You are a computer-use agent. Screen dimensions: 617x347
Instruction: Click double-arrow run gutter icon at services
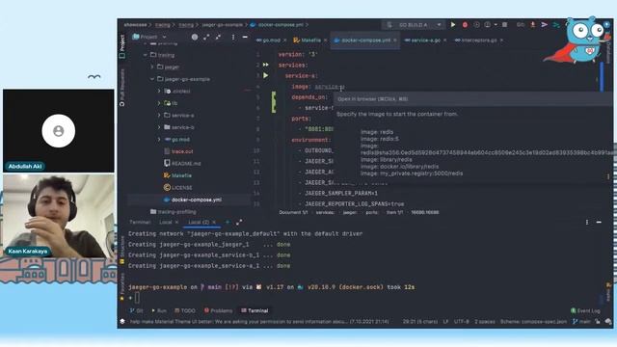tap(266, 65)
